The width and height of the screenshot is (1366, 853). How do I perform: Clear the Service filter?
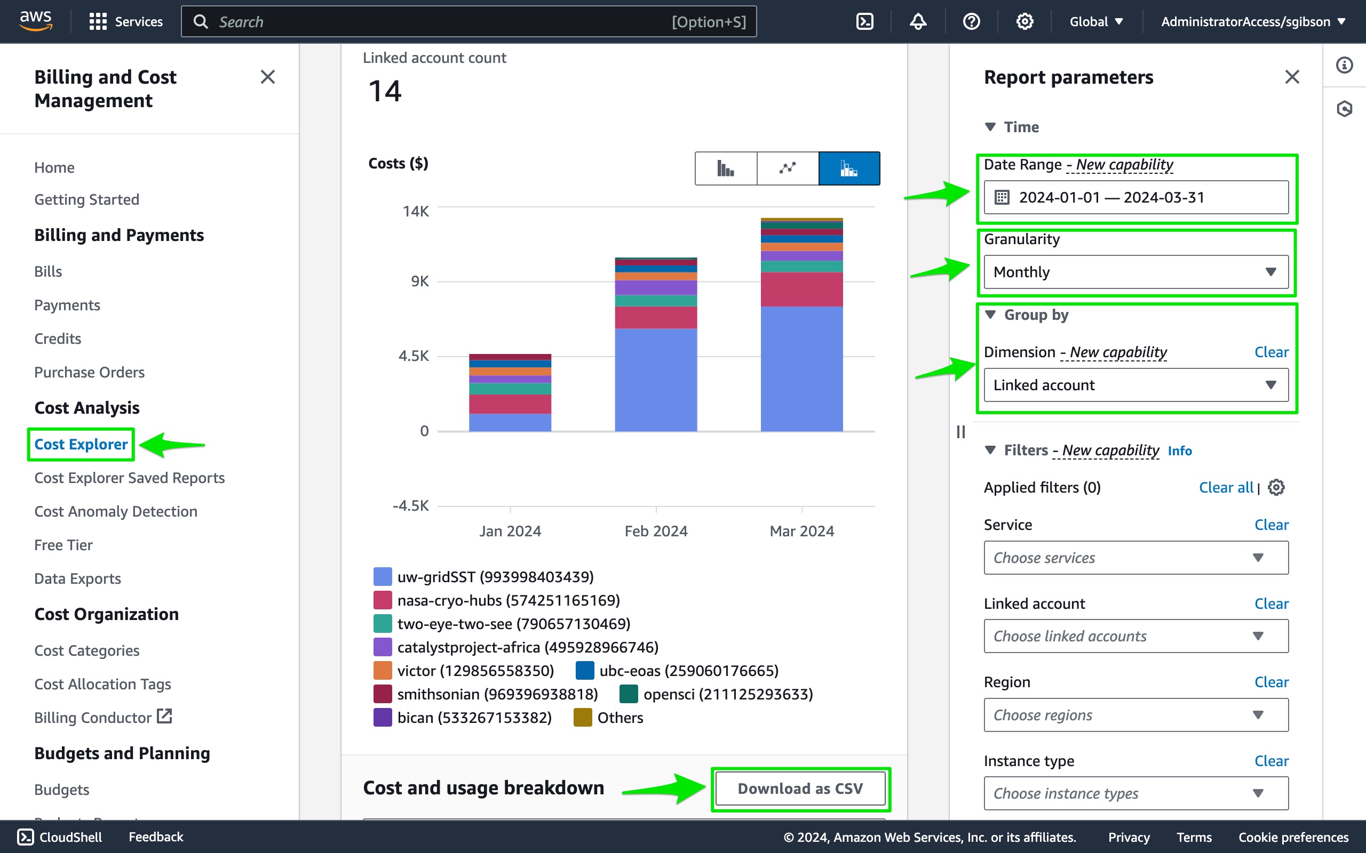(x=1271, y=525)
